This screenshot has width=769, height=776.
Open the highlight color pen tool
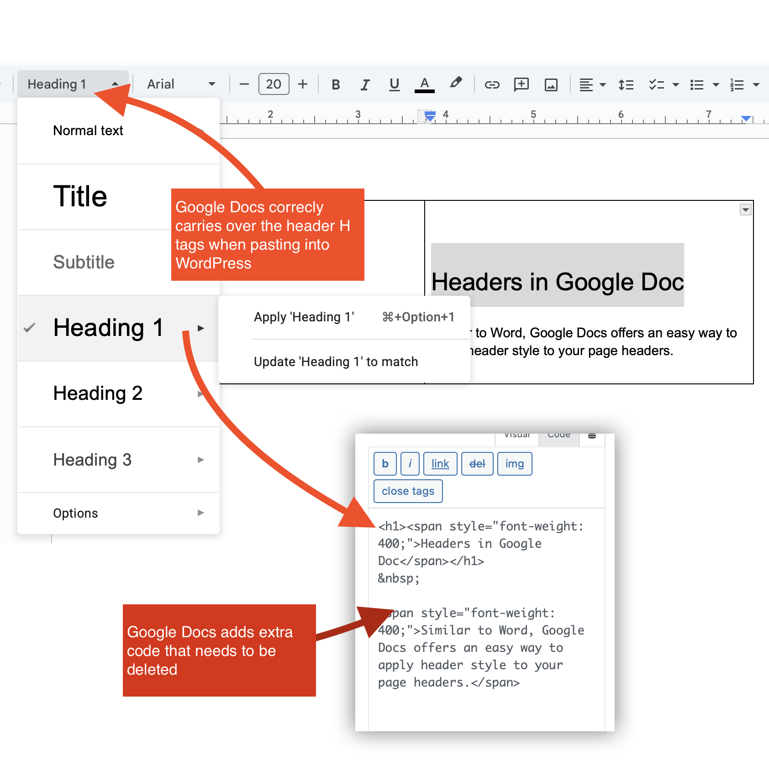point(455,84)
